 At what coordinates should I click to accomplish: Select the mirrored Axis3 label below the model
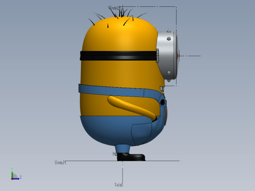(x=119, y=185)
